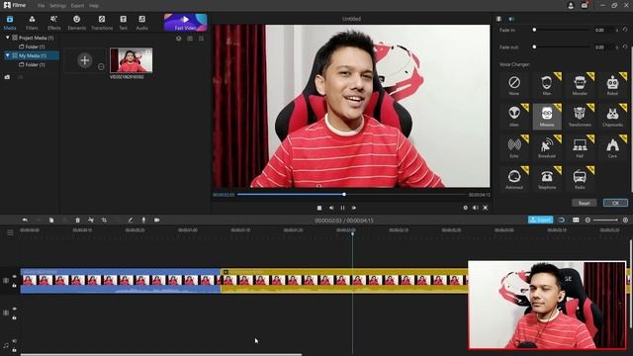The height and width of the screenshot is (356, 633).
Task: Click the Fade in slider handle
Action: (534, 30)
